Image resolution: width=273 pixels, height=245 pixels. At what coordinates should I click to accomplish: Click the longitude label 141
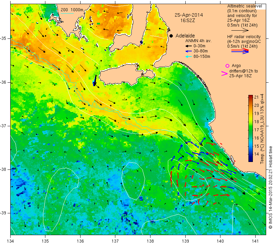pos(255,241)
